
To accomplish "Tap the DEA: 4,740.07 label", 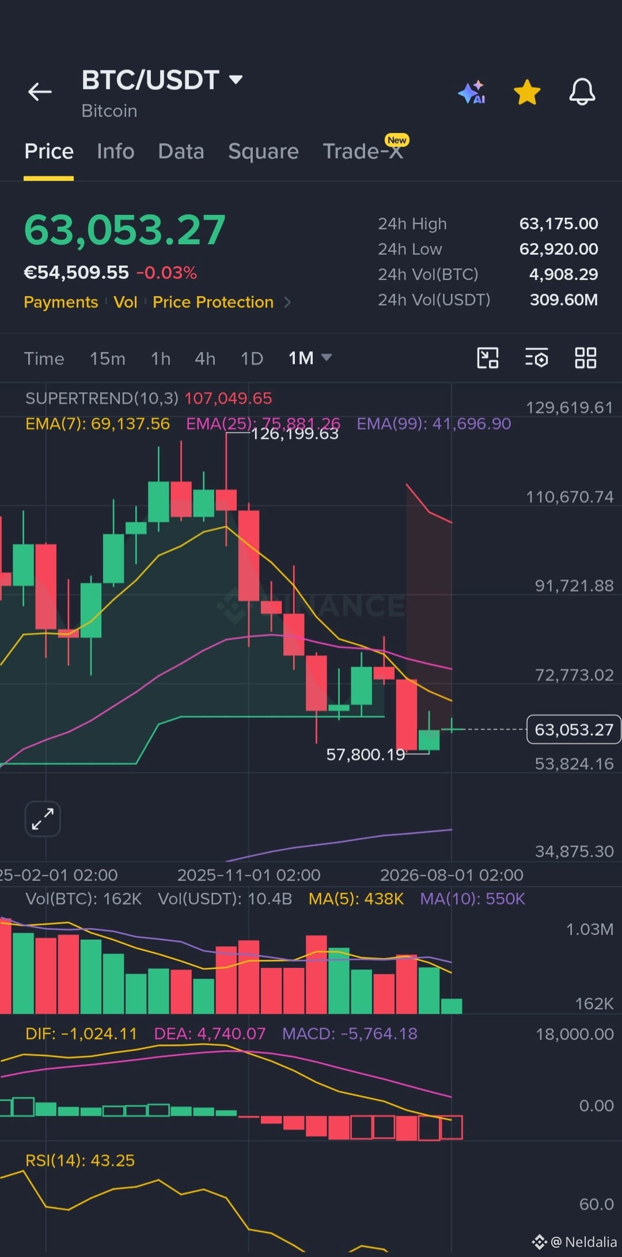I will pyautogui.click(x=210, y=1033).
